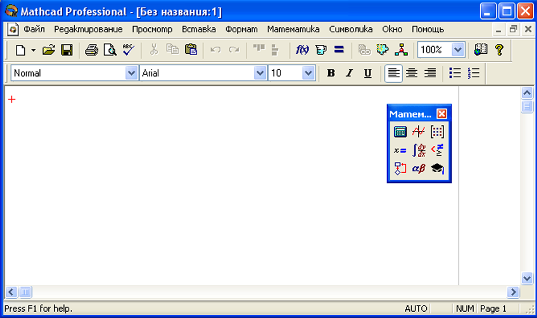Insert Unit measuring cup icon

pyautogui.click(x=321, y=50)
